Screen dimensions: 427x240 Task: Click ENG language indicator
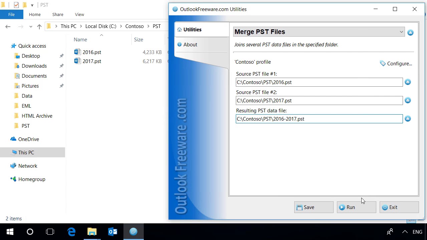pos(417,232)
